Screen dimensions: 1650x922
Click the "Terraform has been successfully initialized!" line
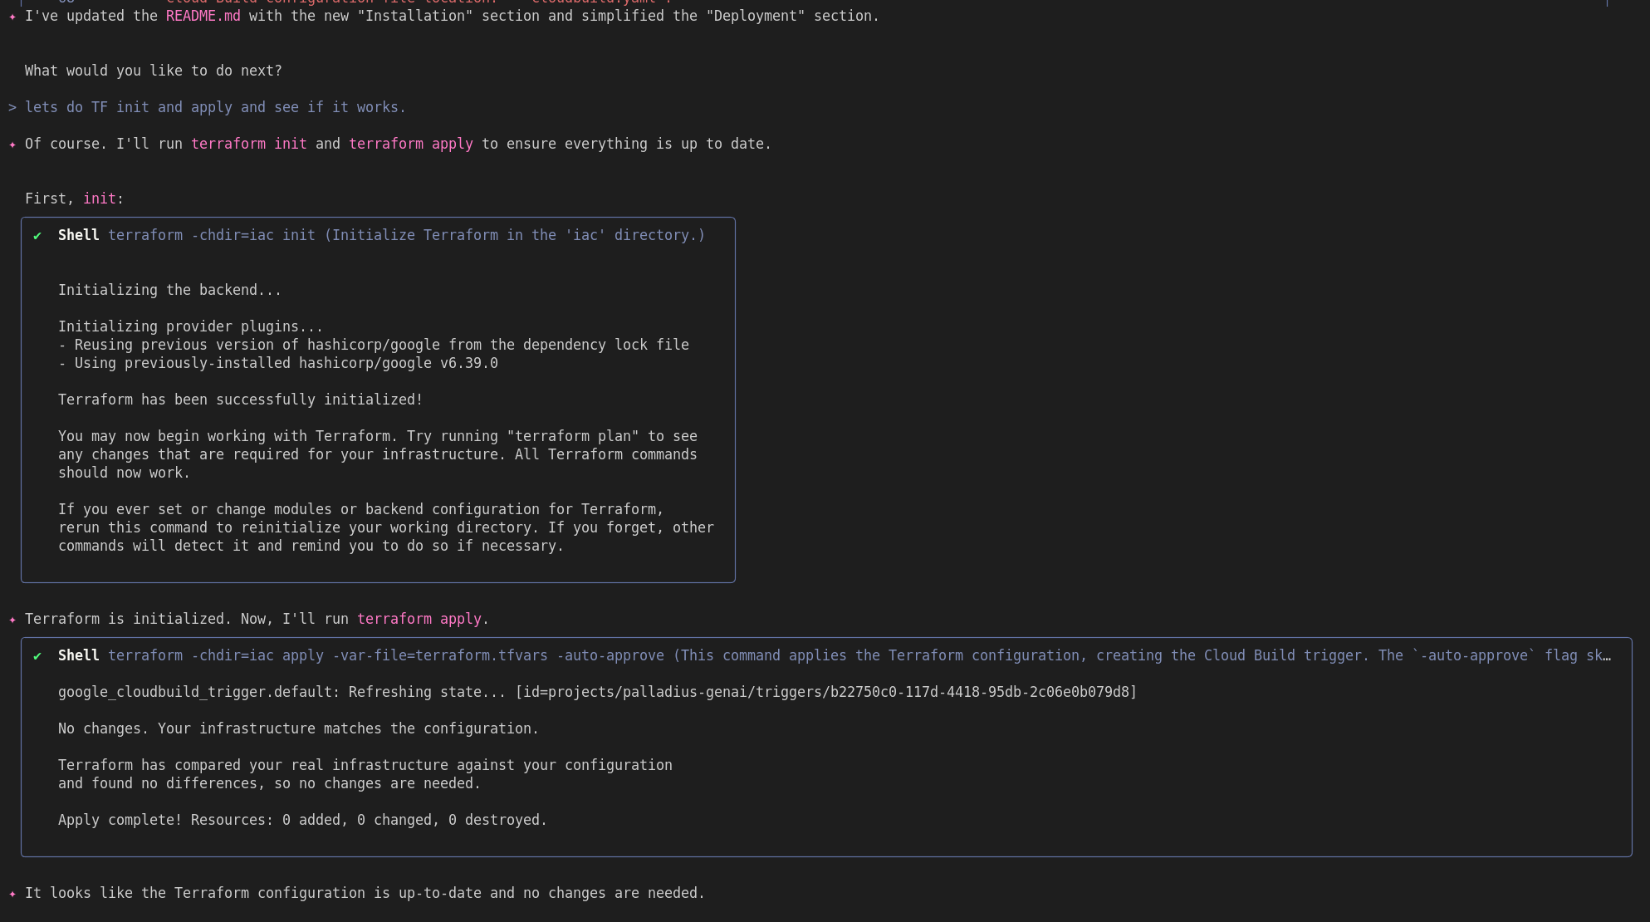click(240, 400)
